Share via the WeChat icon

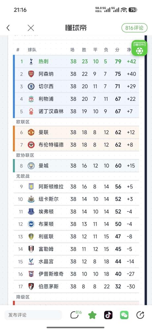point(124,315)
